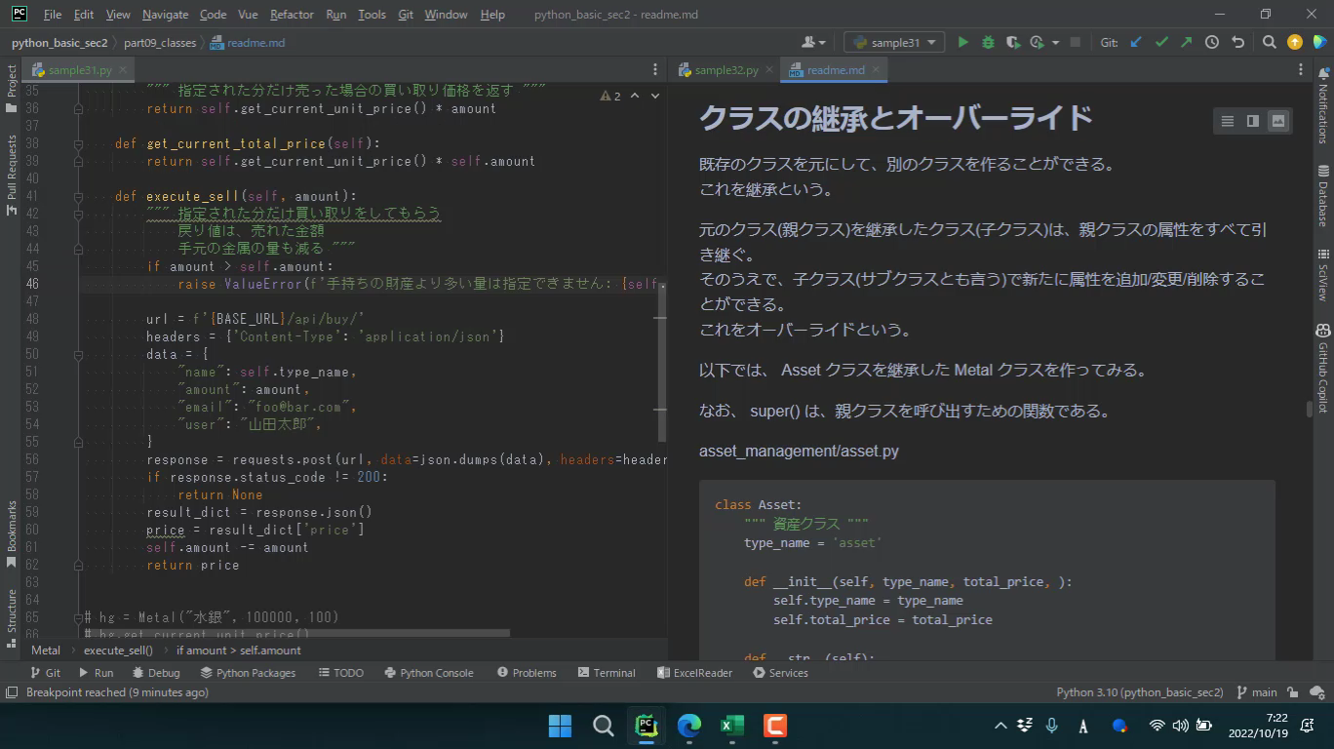This screenshot has height=749, width=1334.
Task: Open the Terminal tool window
Action: click(606, 673)
